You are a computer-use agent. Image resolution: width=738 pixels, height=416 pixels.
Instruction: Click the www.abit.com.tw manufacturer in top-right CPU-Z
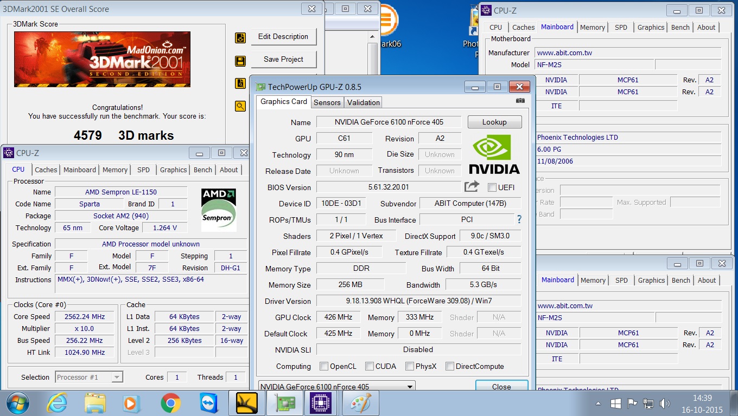pyautogui.click(x=628, y=53)
